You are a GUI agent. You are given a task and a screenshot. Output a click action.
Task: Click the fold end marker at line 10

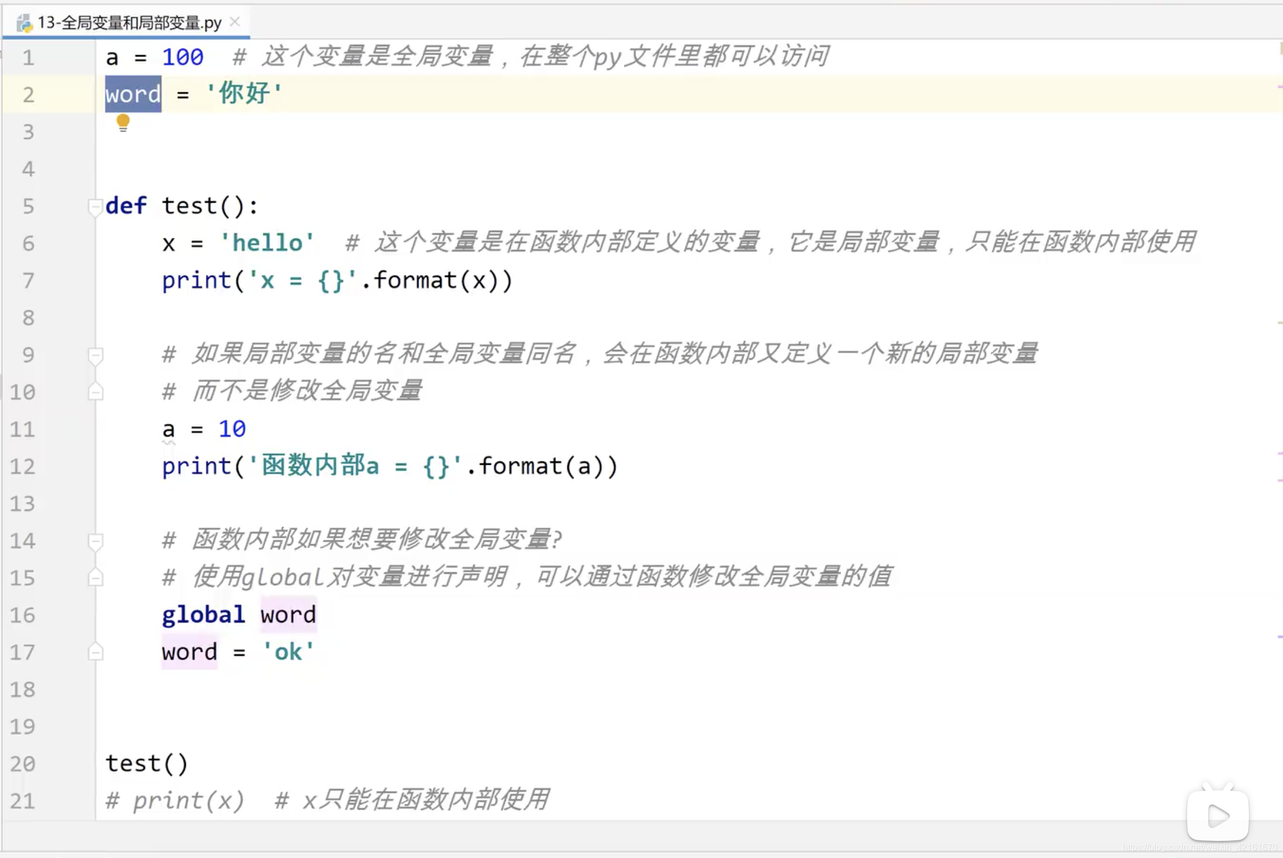tap(95, 392)
